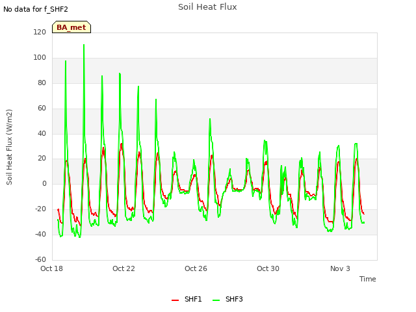Click the green SHF3 legend color marker
Screen dimensions: 416x312
[x=216, y=300]
